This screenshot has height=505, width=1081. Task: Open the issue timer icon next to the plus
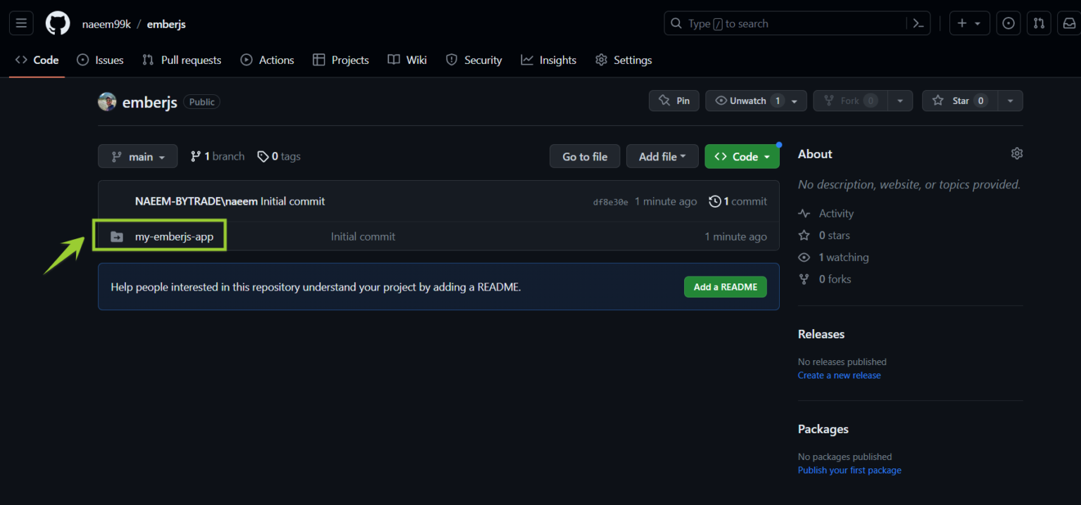coord(1008,23)
